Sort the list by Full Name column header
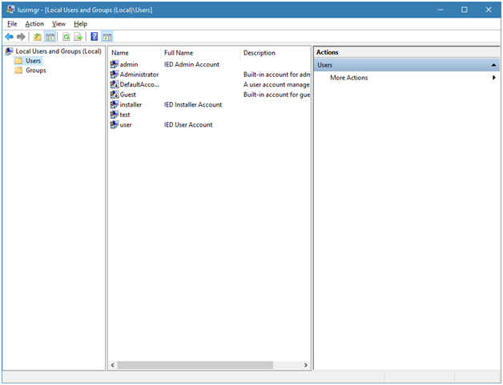 click(178, 53)
